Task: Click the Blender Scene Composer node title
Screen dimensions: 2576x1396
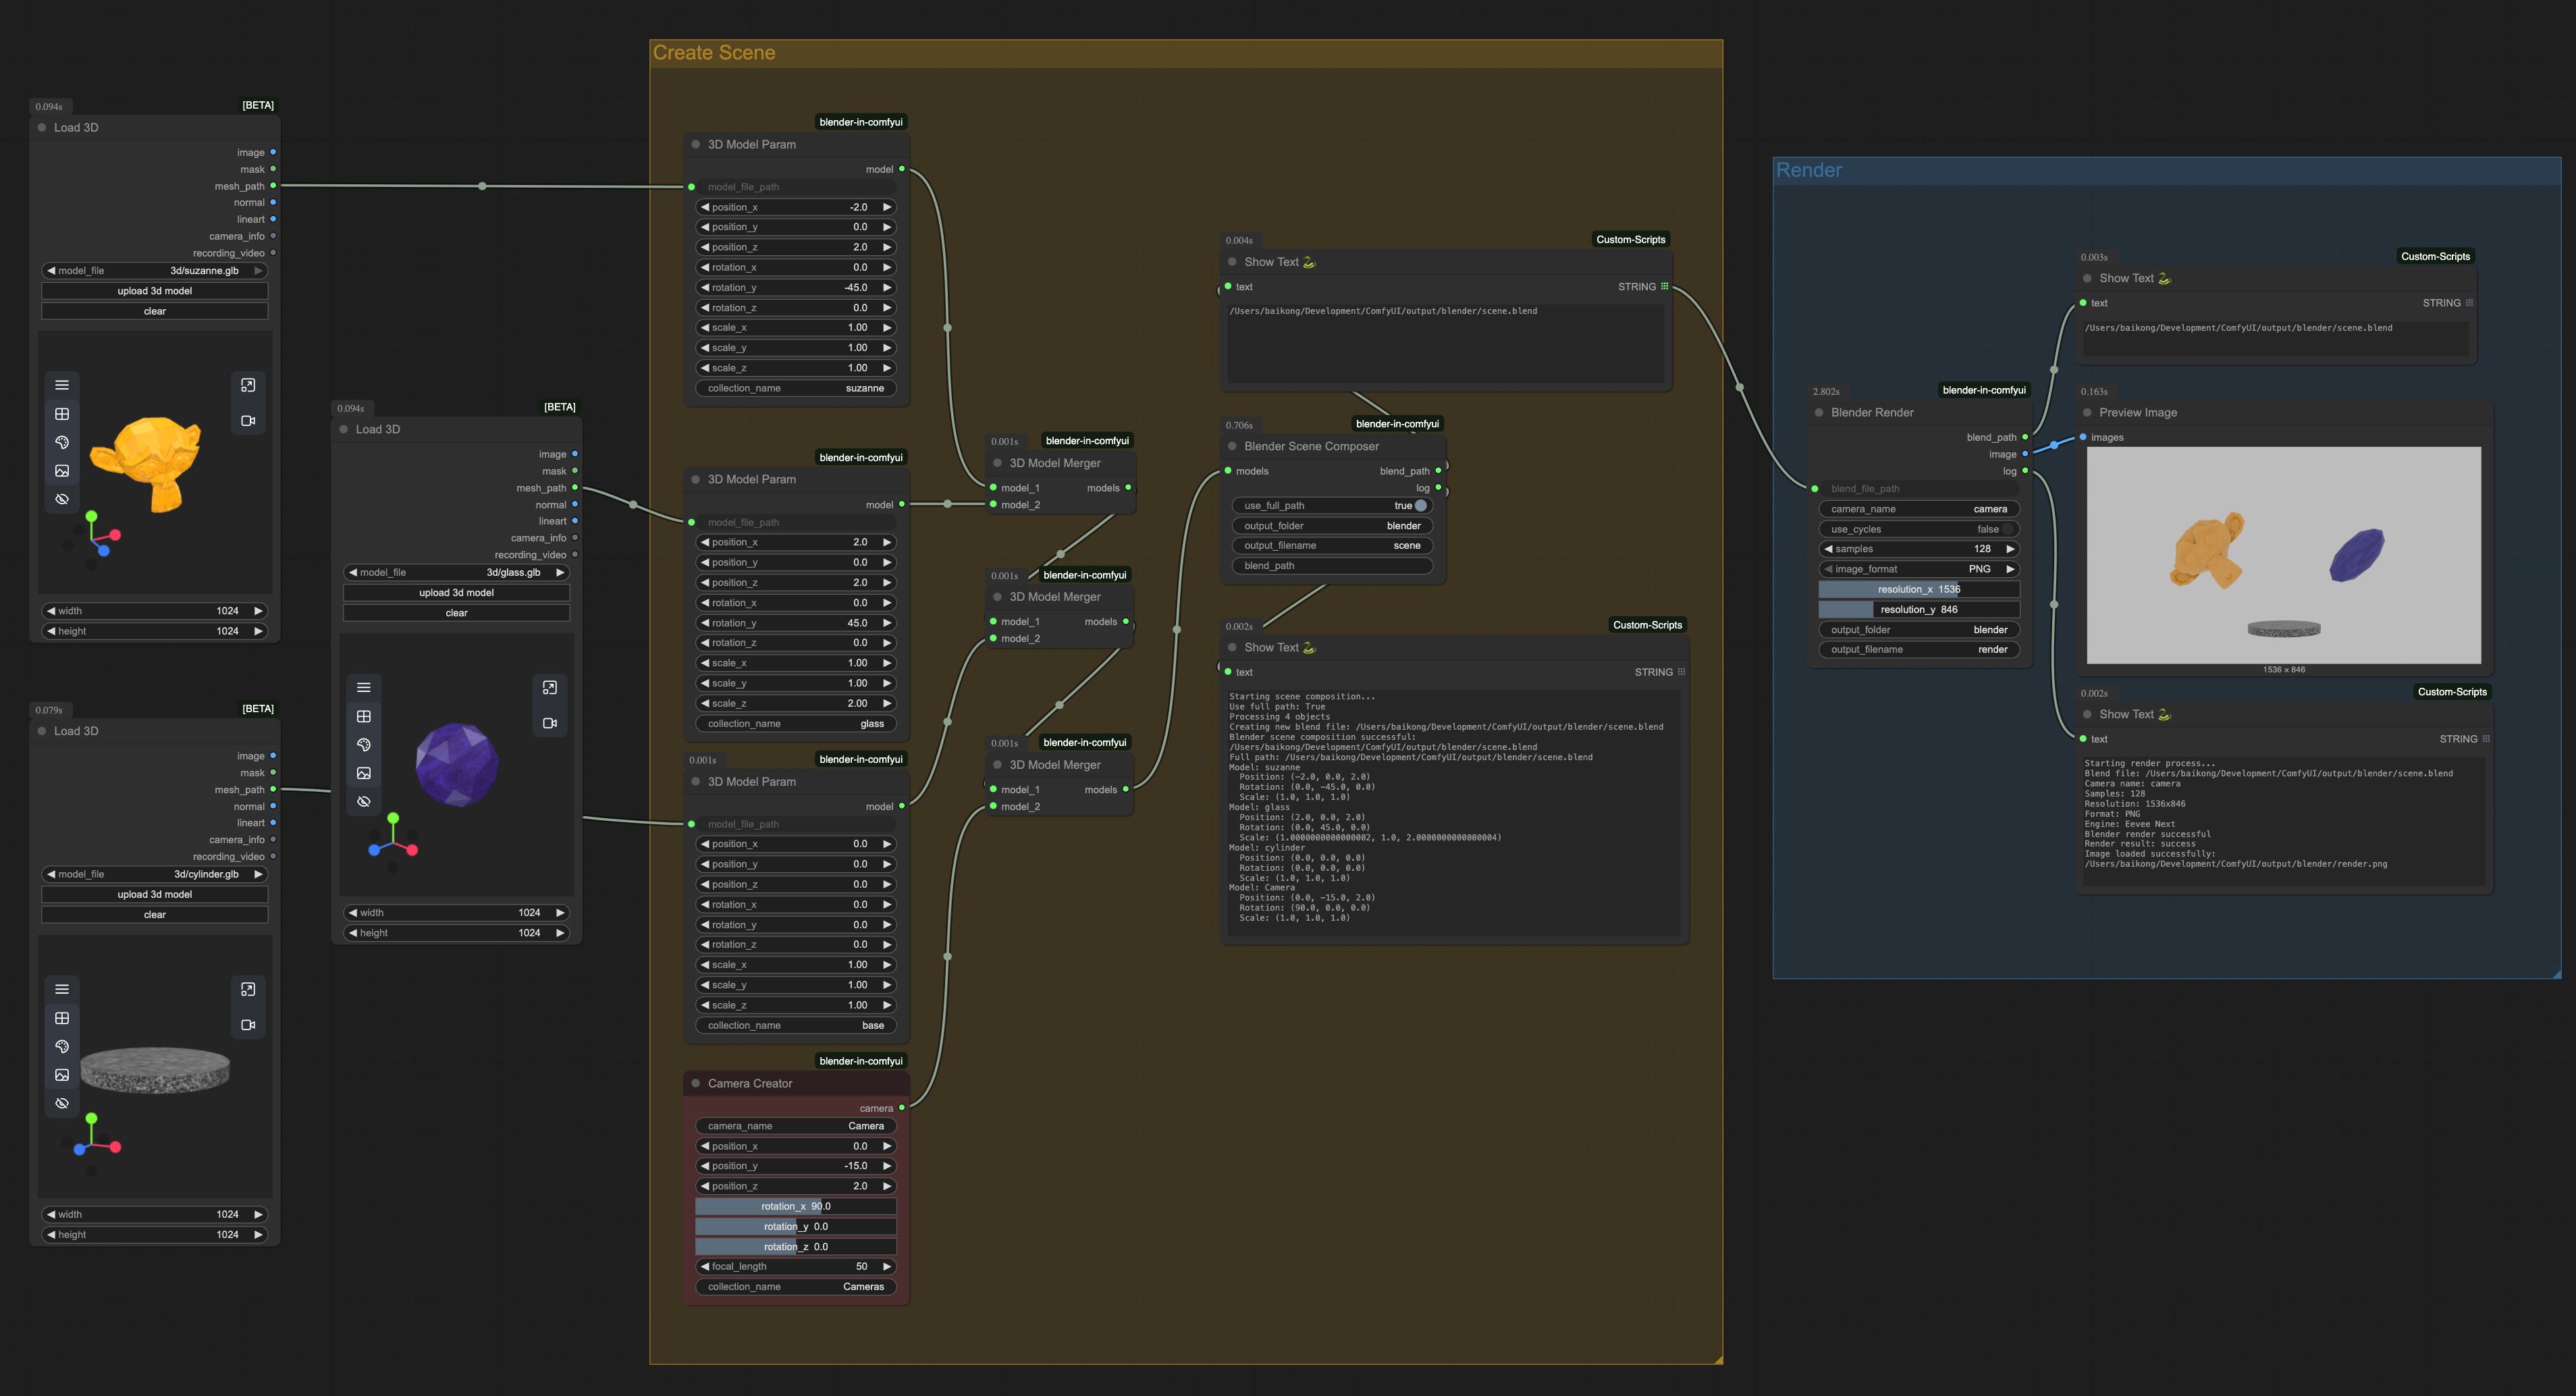Action: click(1311, 447)
